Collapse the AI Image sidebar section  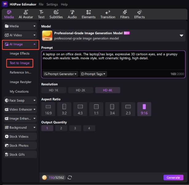point(21,44)
